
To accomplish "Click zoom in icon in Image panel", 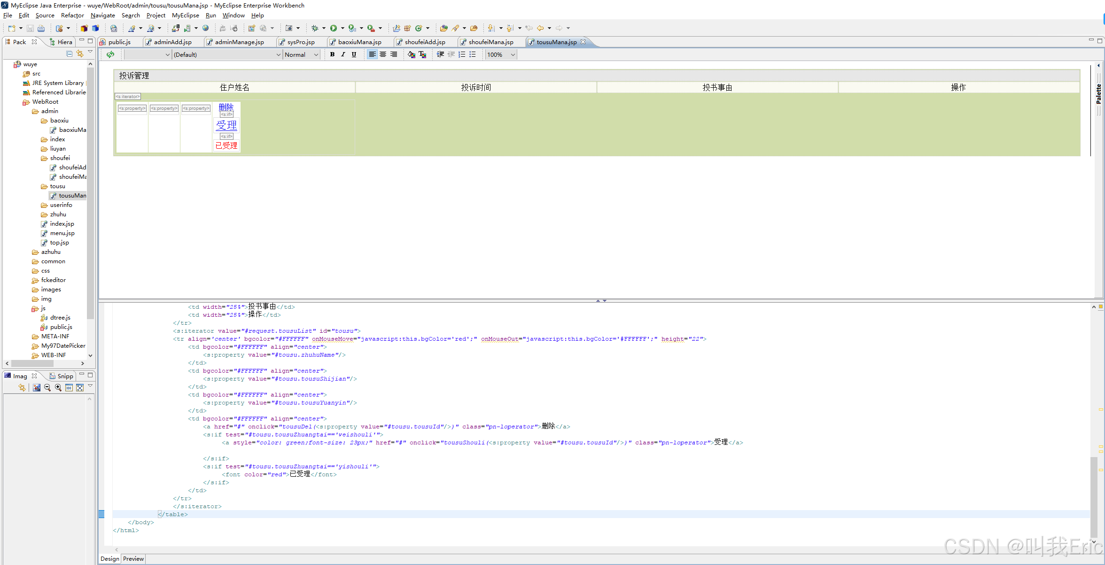I will pyautogui.click(x=58, y=388).
